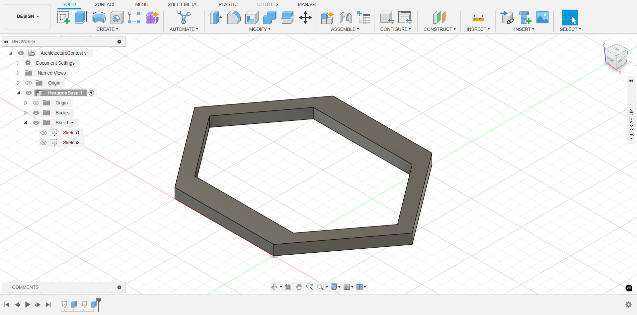Toggle the HexagonBase:1 activate radio button
Screen dimensions: 637x315
(x=91, y=93)
